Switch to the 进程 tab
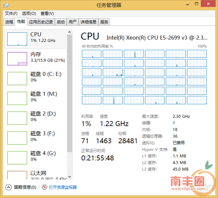218x198 pixels. tap(9, 22)
